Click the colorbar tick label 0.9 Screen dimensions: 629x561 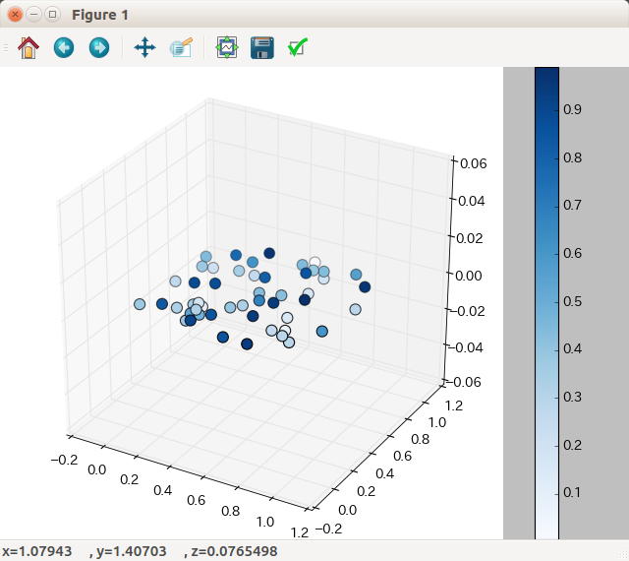pos(572,109)
